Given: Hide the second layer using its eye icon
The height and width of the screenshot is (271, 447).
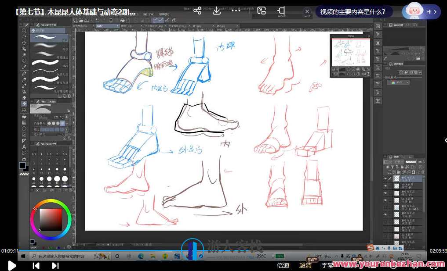Looking at the screenshot, I should (385, 186).
